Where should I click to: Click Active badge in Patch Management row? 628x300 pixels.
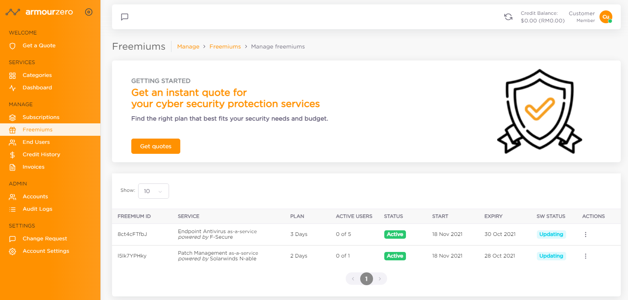(x=395, y=256)
